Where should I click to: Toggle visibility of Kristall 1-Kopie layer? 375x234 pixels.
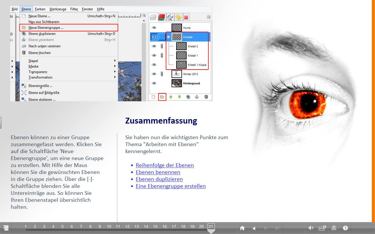[154, 65]
